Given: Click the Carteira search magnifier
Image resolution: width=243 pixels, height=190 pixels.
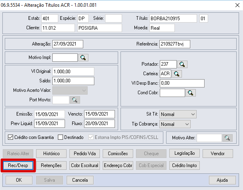Looking at the screenshot, I should (177, 74).
